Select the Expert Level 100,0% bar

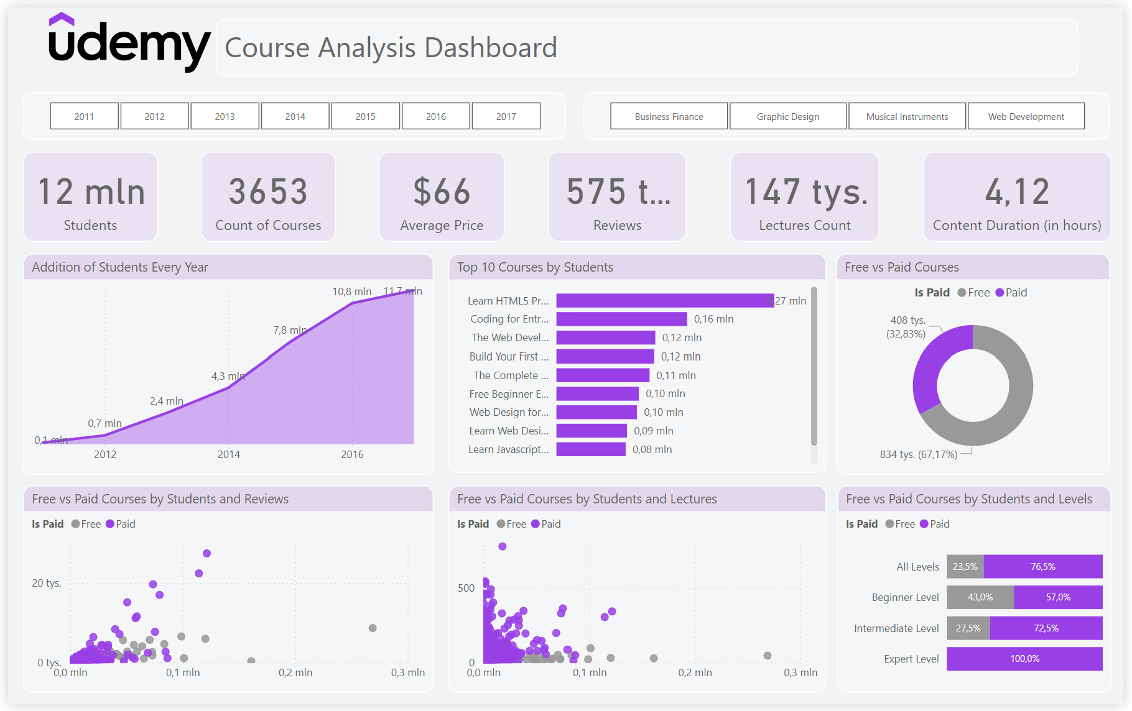pos(1024,659)
